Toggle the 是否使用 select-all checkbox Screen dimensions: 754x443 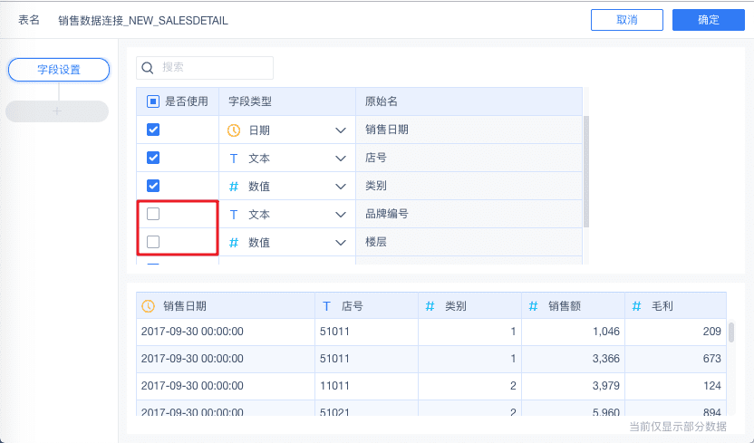[x=153, y=101]
